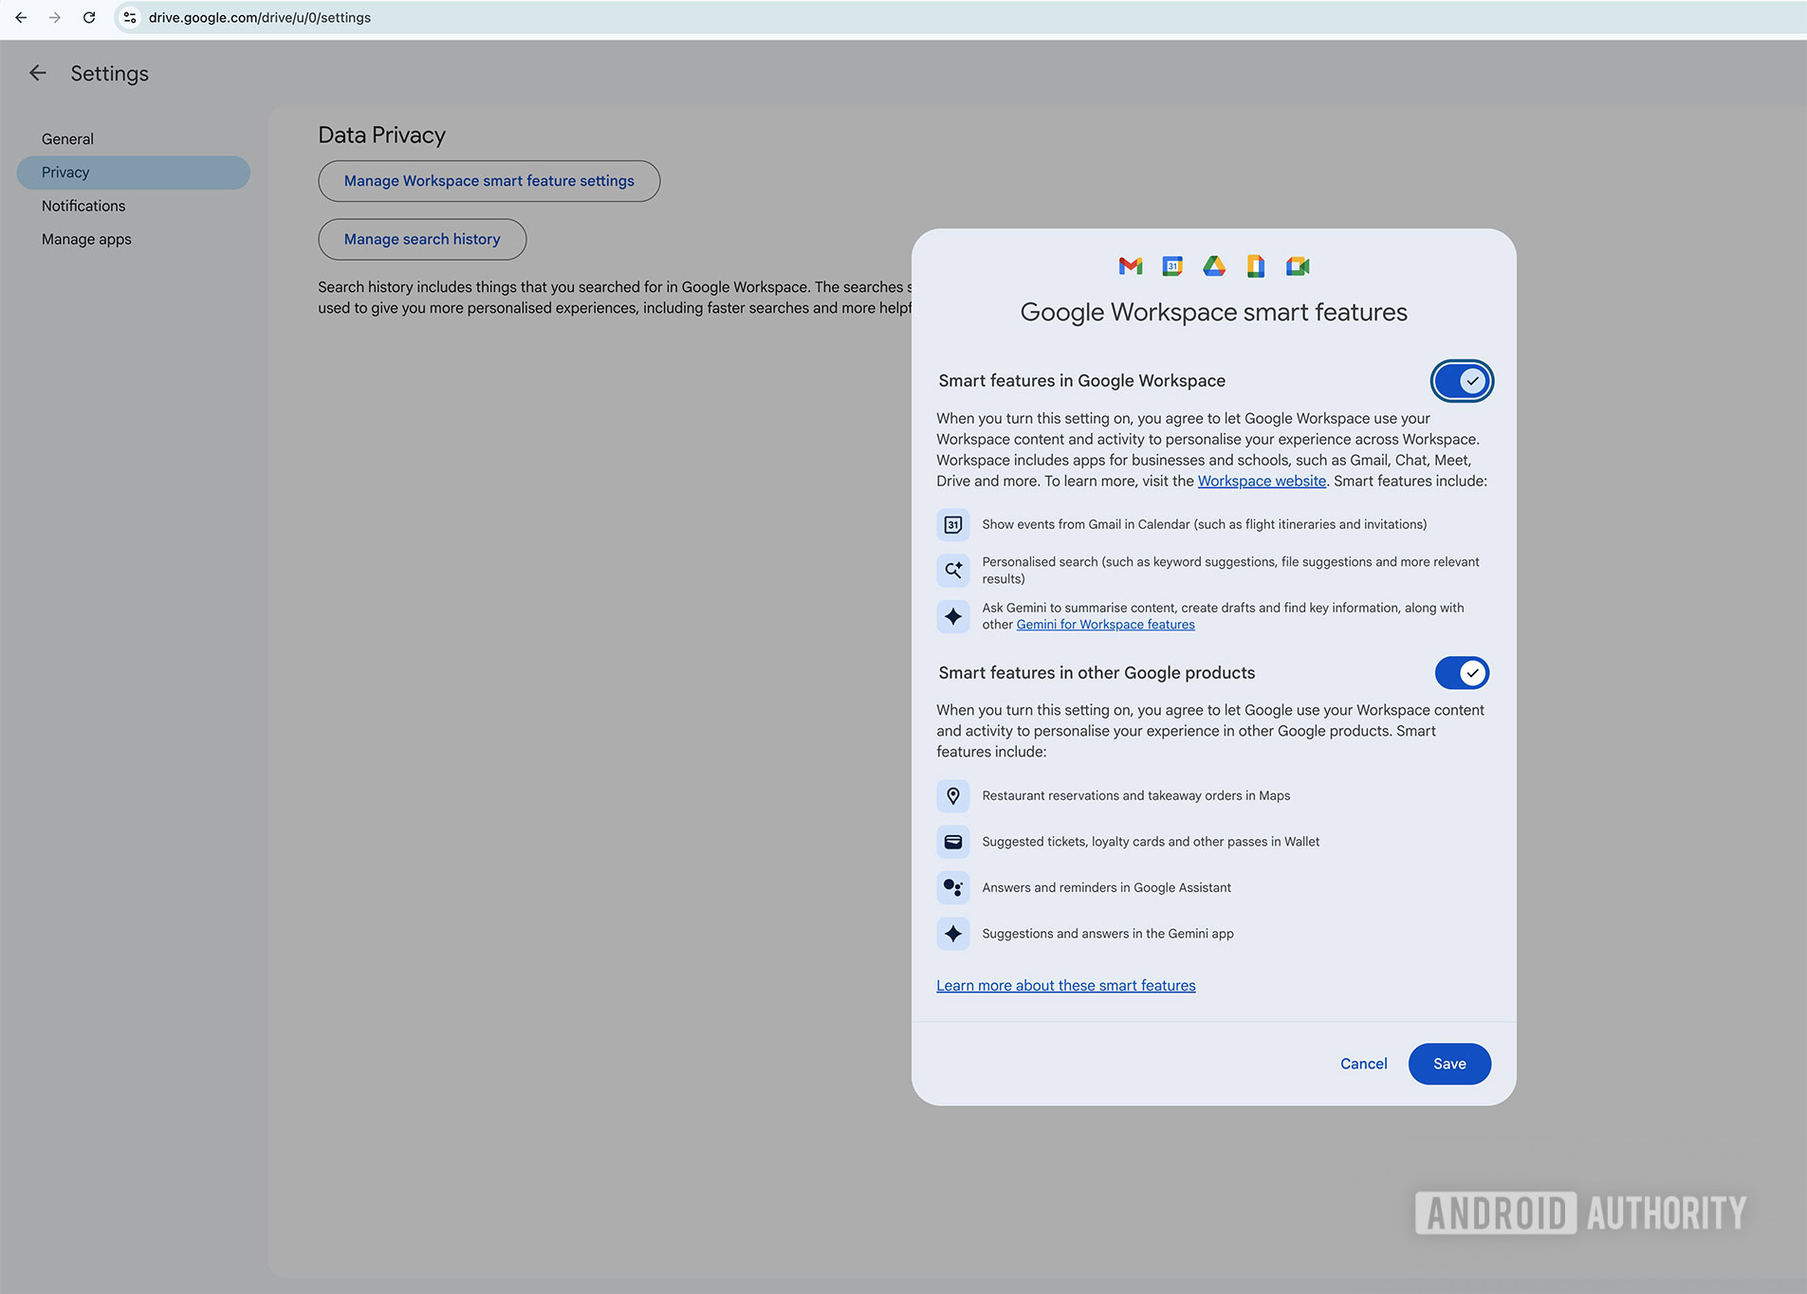Click the Gemini sparkle icon next to suggestions and answers

coord(953,933)
